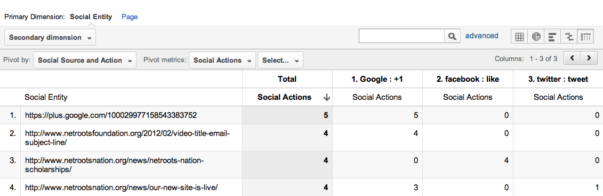Viewport: 603px width, 196px height.
Task: Click the magnifier search button
Action: pos(452,36)
